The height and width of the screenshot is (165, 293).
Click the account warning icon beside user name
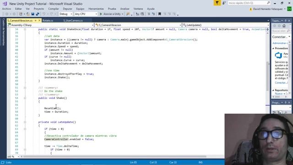[251, 9]
